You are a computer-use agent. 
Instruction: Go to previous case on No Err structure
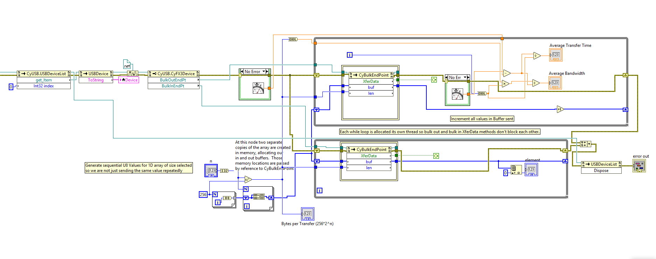[x=447, y=77]
